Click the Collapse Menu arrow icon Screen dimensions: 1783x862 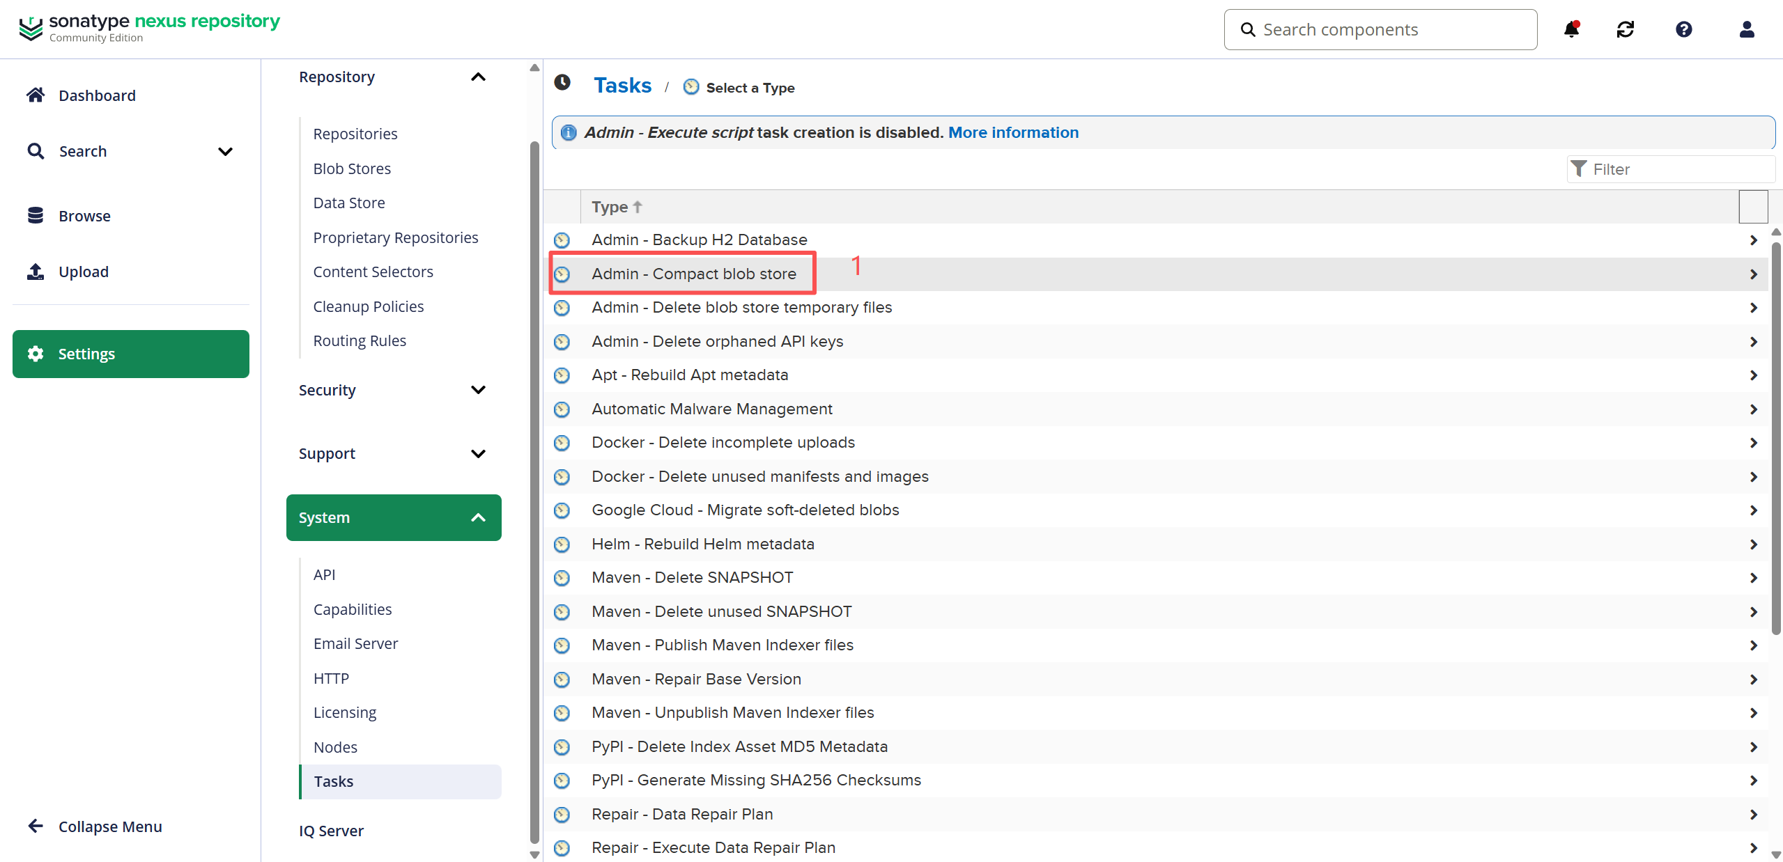point(36,826)
